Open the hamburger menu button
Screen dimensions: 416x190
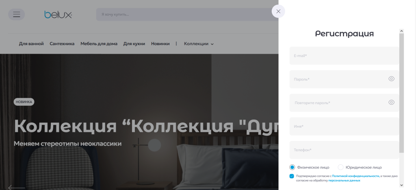[x=16, y=14]
